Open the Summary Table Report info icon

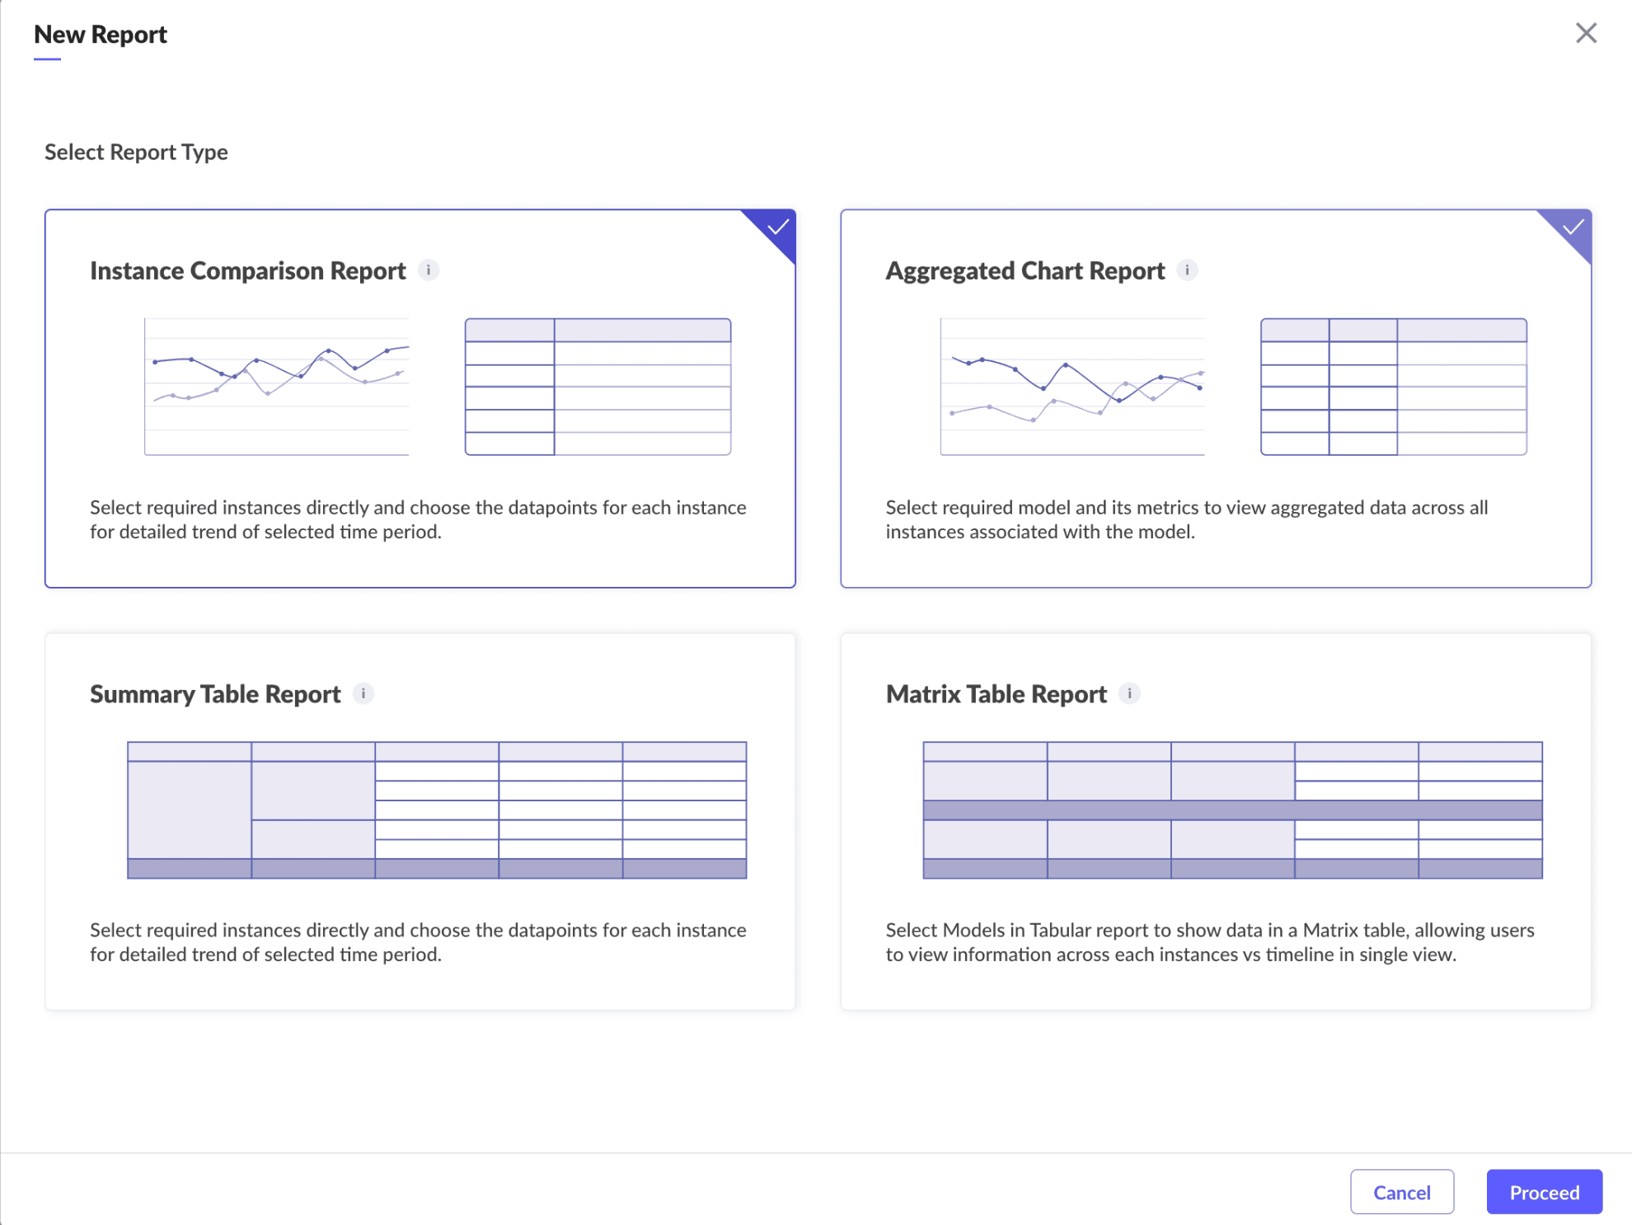click(363, 694)
